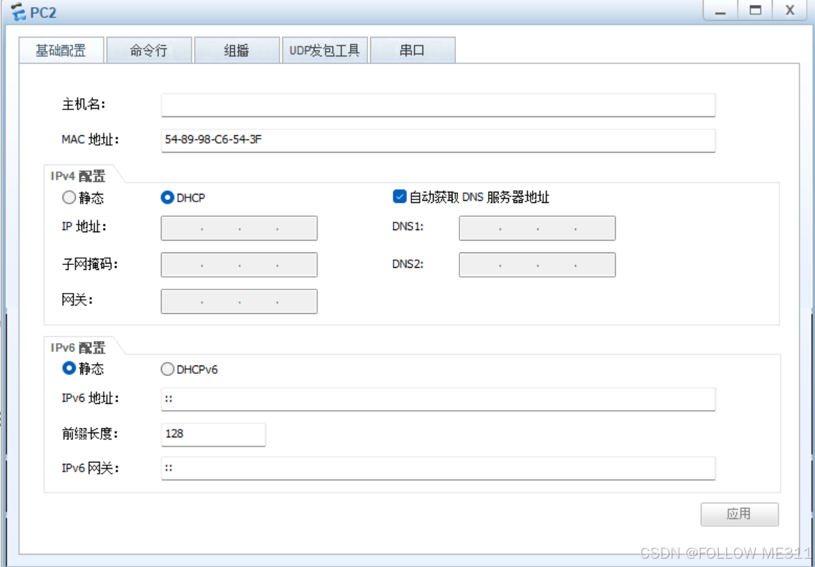Click the 主机名 input field

438,105
